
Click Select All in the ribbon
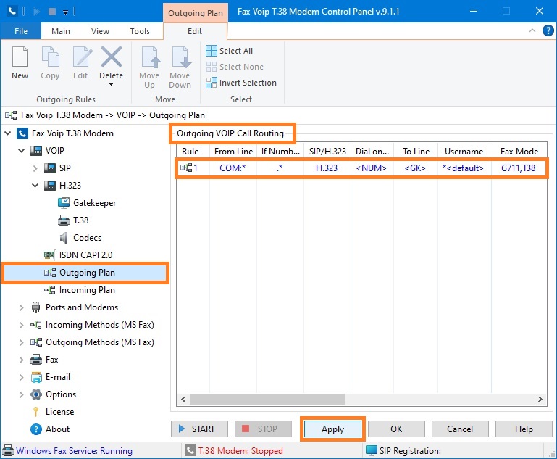click(x=229, y=51)
